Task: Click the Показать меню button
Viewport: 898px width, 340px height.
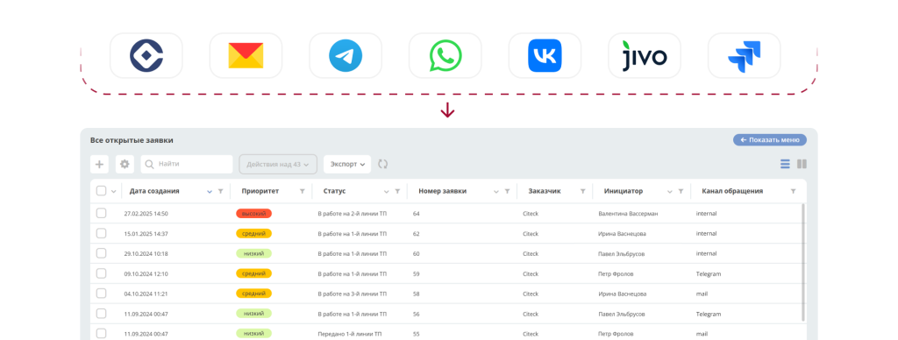Action: [x=770, y=139]
